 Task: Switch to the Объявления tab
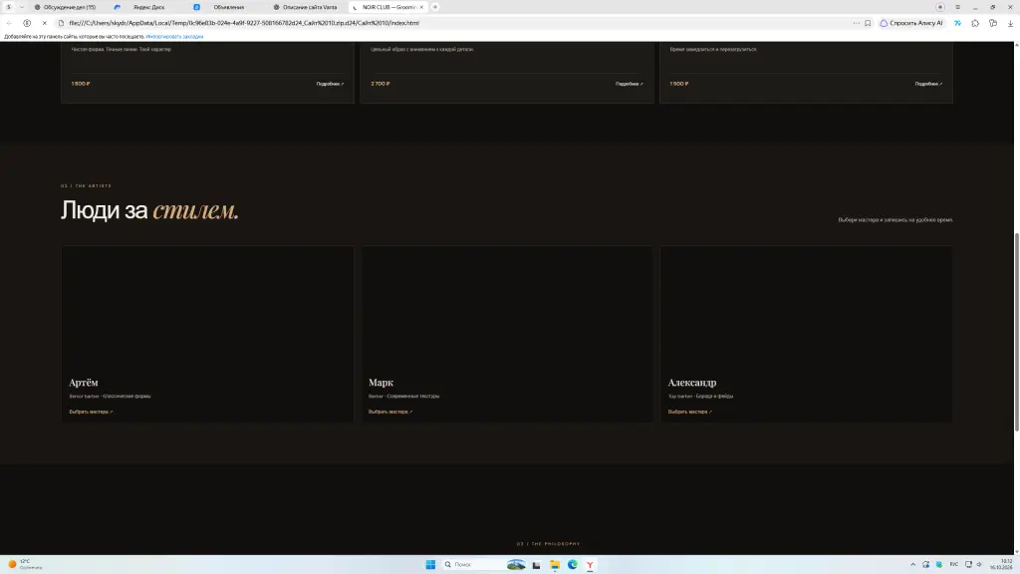228,7
